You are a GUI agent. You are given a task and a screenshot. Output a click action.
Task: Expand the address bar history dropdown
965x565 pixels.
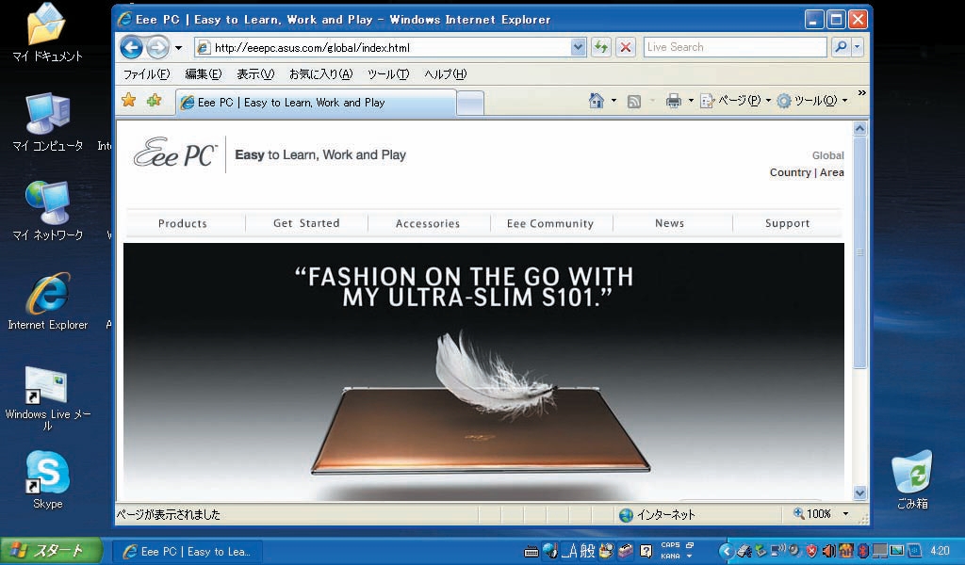(578, 47)
